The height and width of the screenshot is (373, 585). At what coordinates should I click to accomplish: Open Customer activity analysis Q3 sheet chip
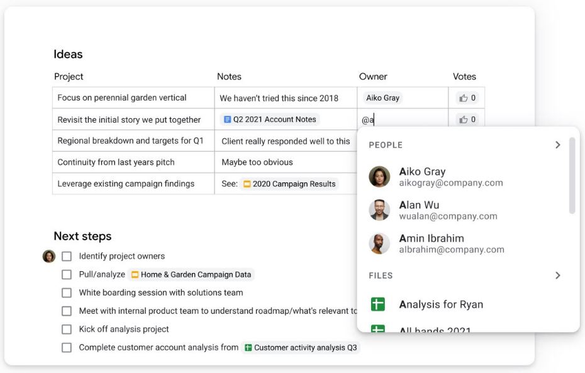[x=301, y=348]
